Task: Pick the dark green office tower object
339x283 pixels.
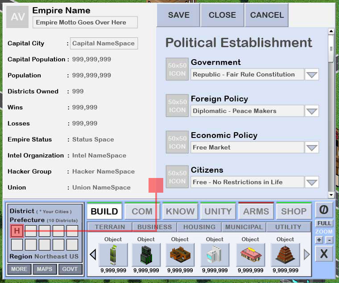Action: coord(146,255)
